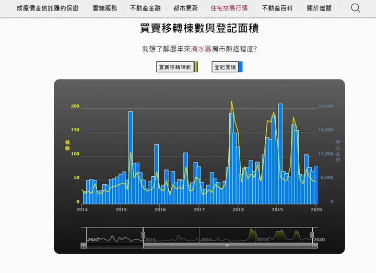This screenshot has width=376, height=273.
Task: Click the left scroll arrow of chart scrollbar
Action: (x=84, y=246)
